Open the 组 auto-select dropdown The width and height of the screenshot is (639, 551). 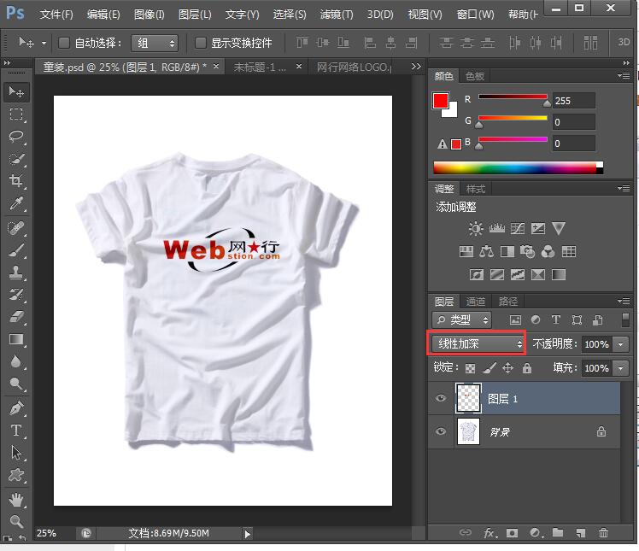tap(155, 43)
